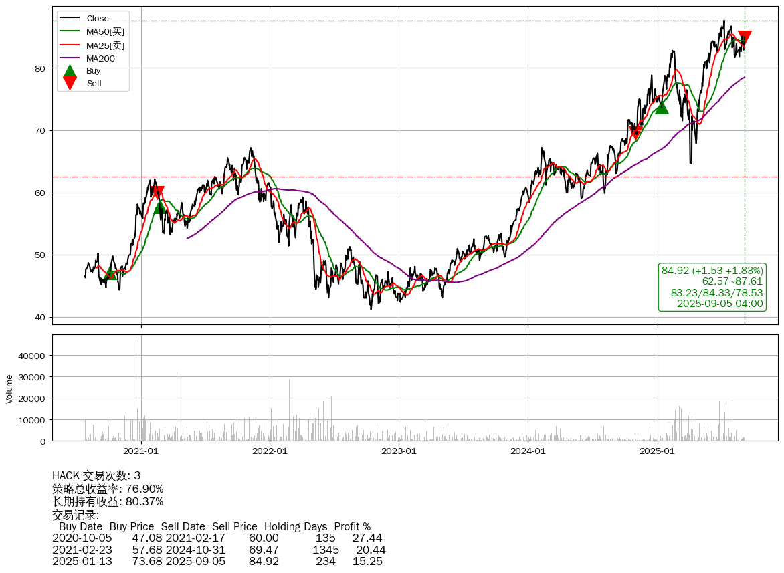The image size is (784, 573).
Task: Click the green price info box showing 84.92
Action: pyautogui.click(x=712, y=287)
